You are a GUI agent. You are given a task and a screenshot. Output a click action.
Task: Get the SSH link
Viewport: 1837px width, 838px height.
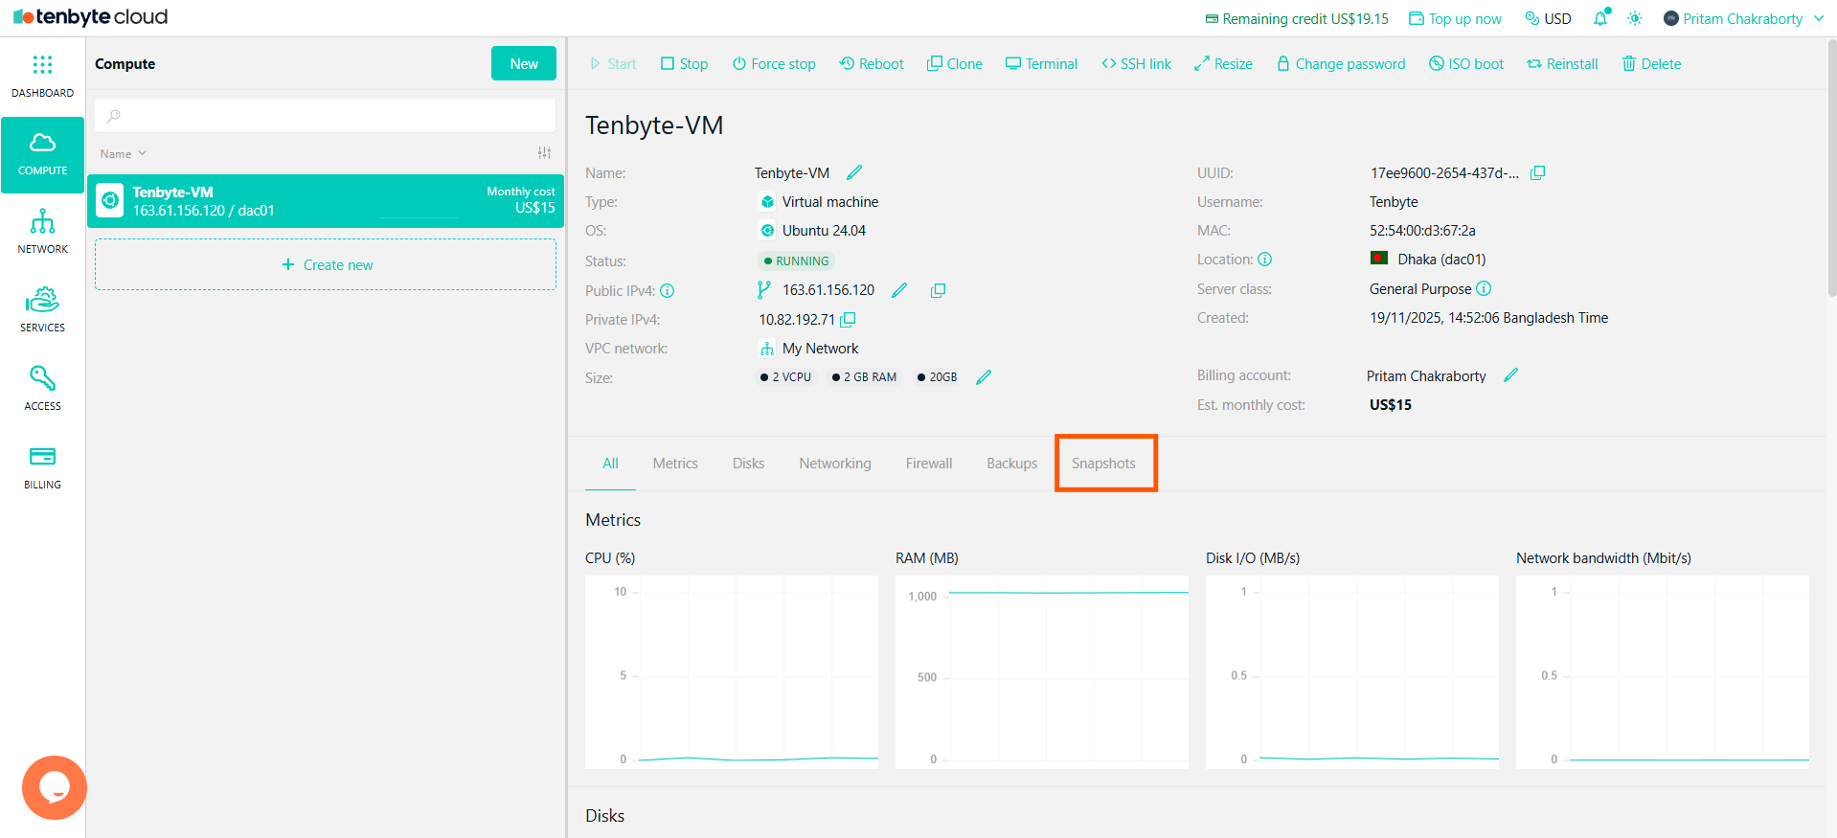point(1136,64)
